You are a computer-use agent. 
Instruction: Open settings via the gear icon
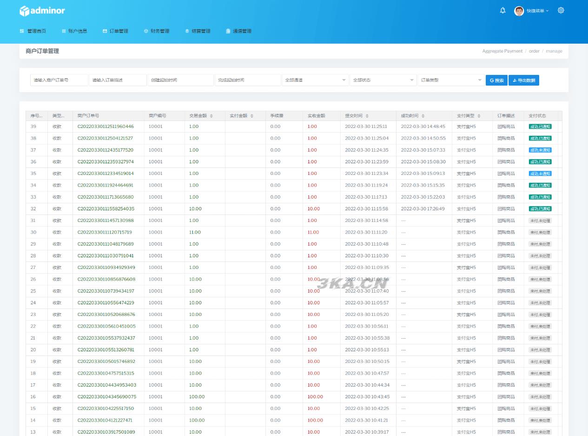tap(561, 10)
